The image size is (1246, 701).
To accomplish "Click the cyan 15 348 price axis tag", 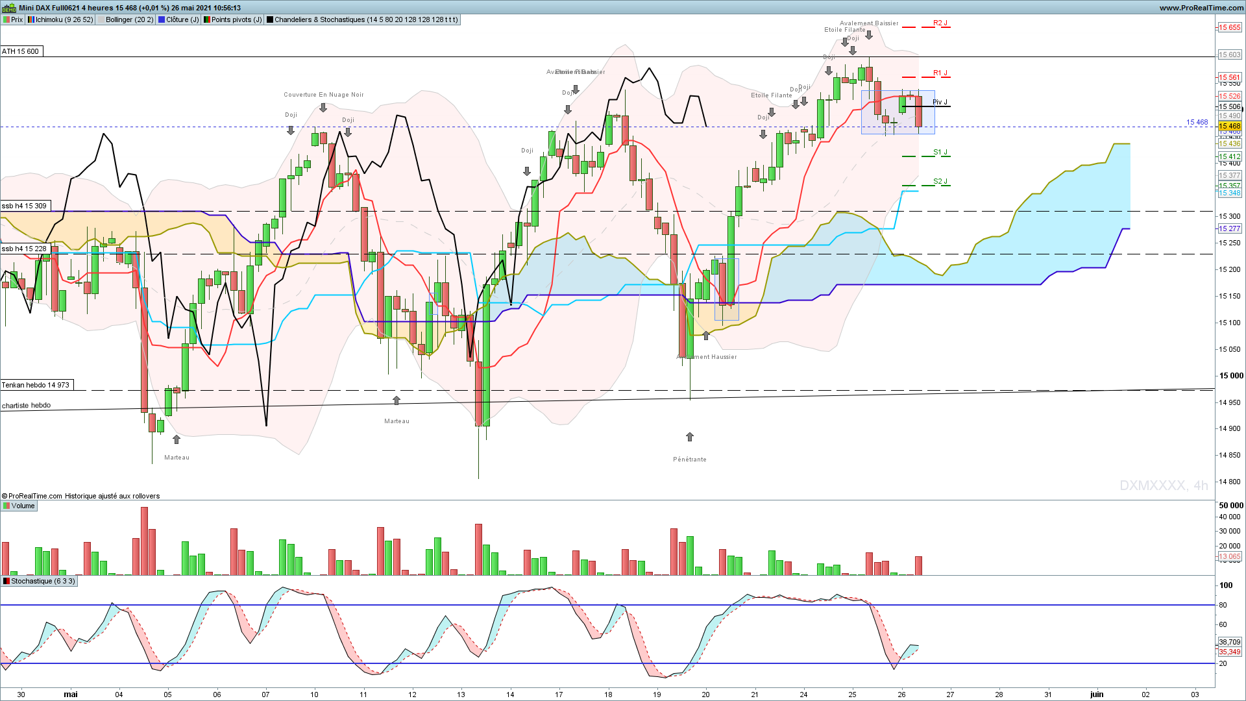I will point(1230,193).
